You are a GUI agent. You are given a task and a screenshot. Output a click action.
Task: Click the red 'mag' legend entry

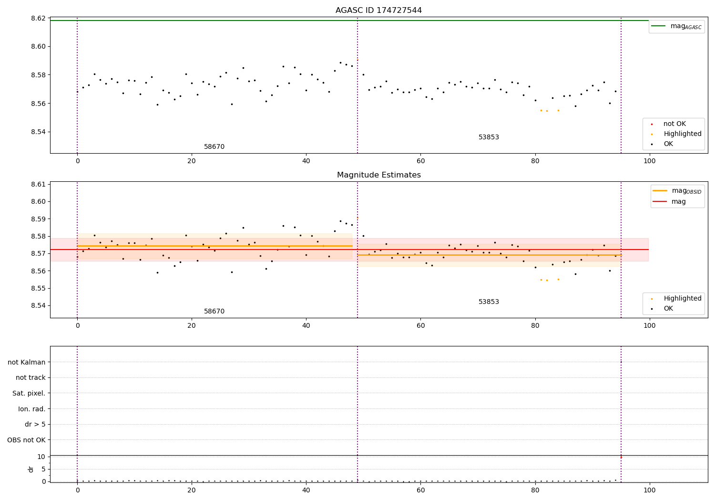click(x=669, y=202)
